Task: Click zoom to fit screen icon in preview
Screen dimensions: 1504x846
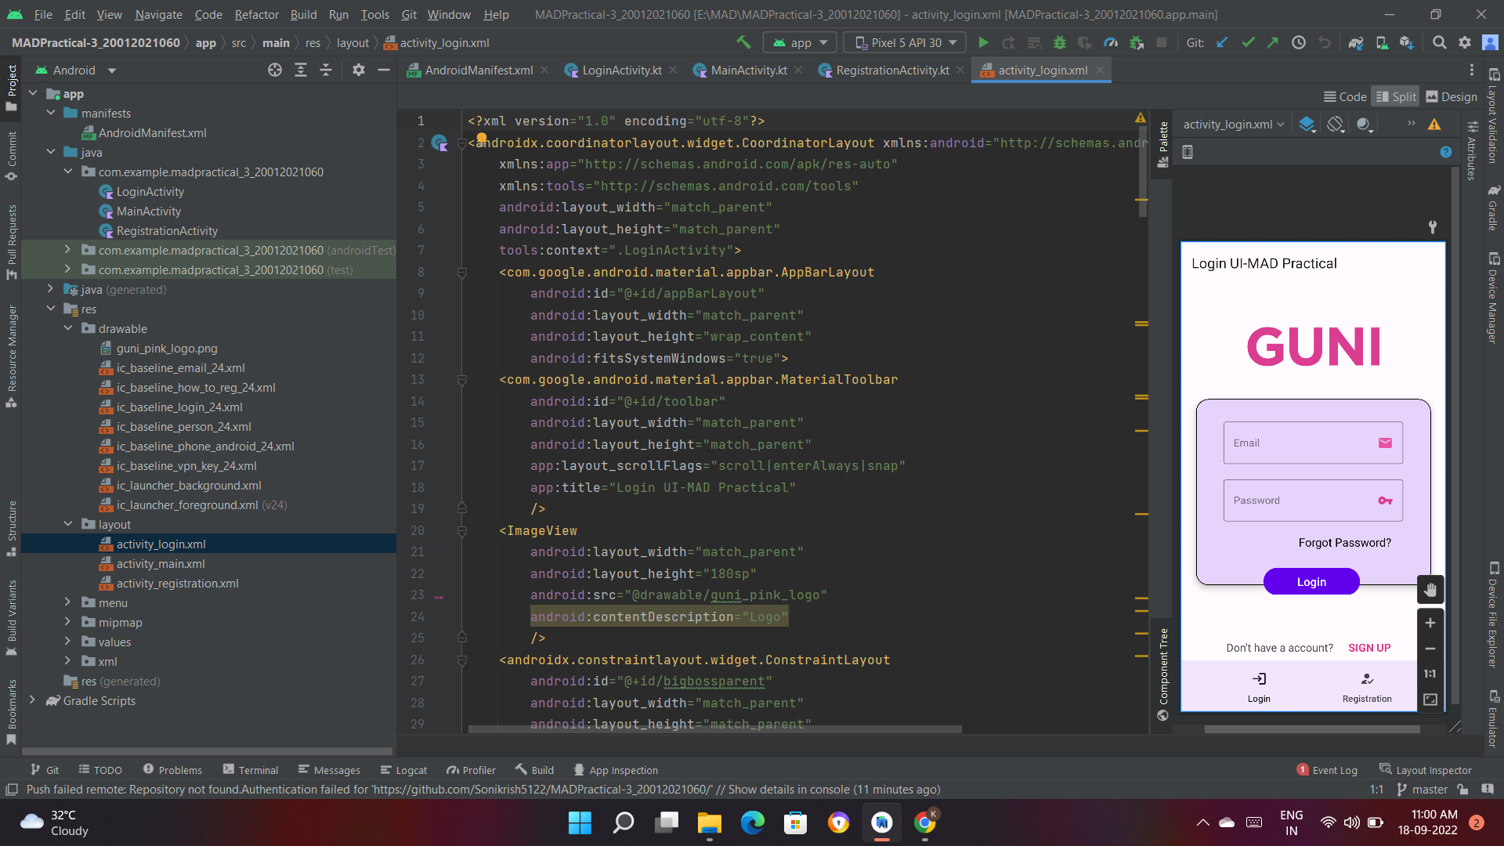Action: point(1430,700)
